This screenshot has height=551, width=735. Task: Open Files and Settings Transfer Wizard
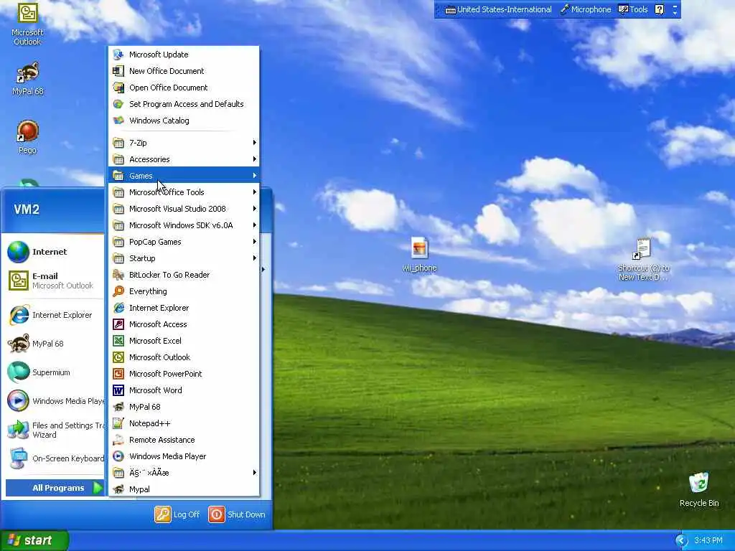(x=55, y=430)
